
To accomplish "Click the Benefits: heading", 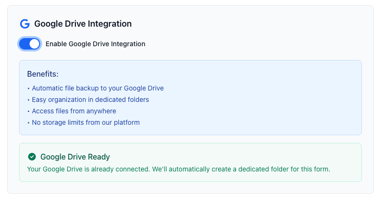I will [x=43, y=74].
